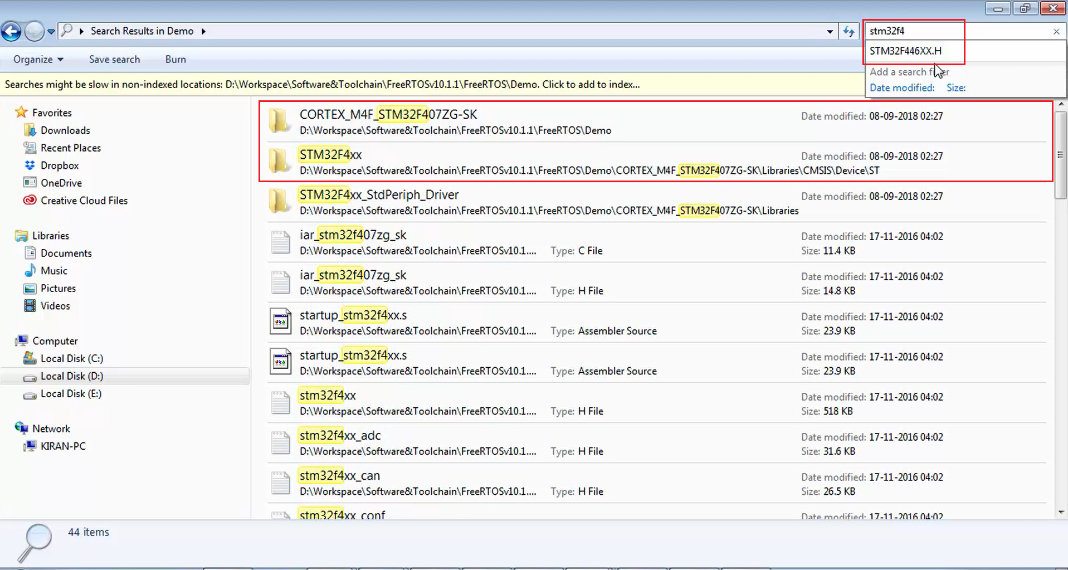The image size is (1068, 570).
Task: Click the CORTEX_M4F_STM32F407ZG-SK folder icon
Action: (x=280, y=121)
